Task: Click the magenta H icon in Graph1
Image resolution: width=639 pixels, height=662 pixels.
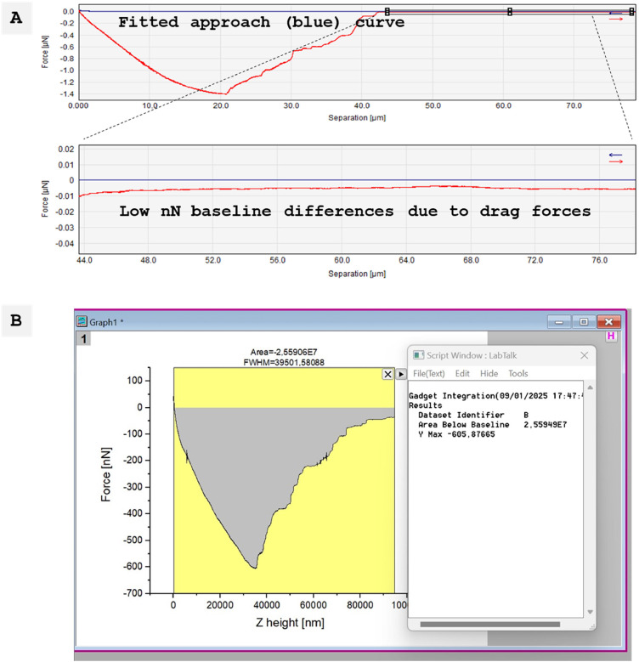Action: coord(611,336)
